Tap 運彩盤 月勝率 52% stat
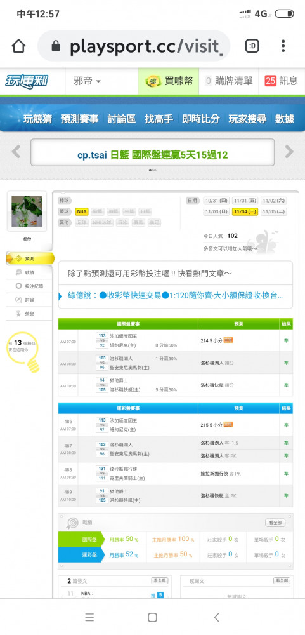Screen dimensions: 305x635 coord(124,554)
